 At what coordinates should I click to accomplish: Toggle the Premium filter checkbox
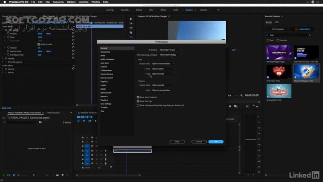point(278,40)
